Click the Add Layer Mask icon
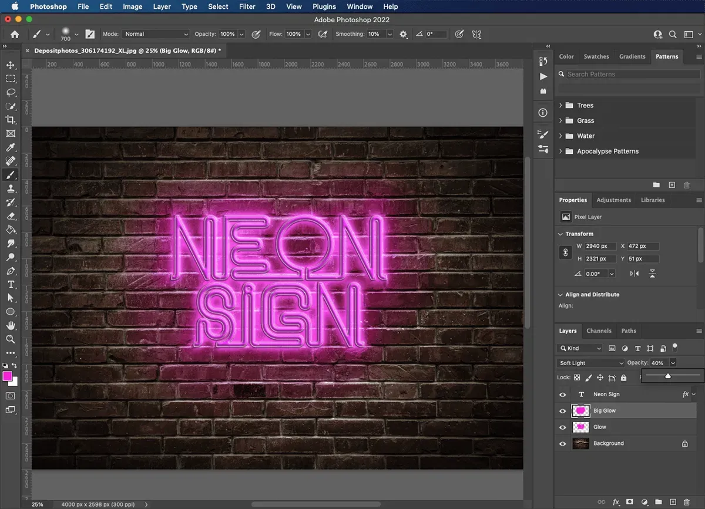Viewport: 705px width, 509px height. [x=630, y=502]
